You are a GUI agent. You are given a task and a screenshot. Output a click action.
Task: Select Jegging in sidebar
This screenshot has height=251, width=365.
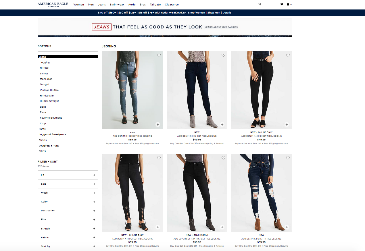[x=45, y=62]
